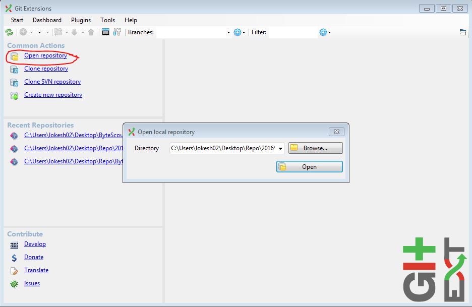Expand the dropdown arrow beside branch/merge icon
The height and width of the screenshot is (307, 472).
click(x=67, y=32)
